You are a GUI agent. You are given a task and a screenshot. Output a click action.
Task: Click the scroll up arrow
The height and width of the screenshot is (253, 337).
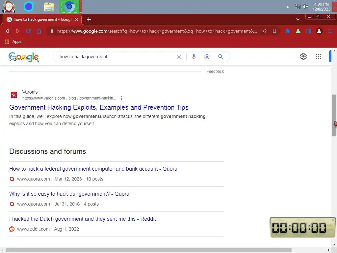(x=334, y=51)
